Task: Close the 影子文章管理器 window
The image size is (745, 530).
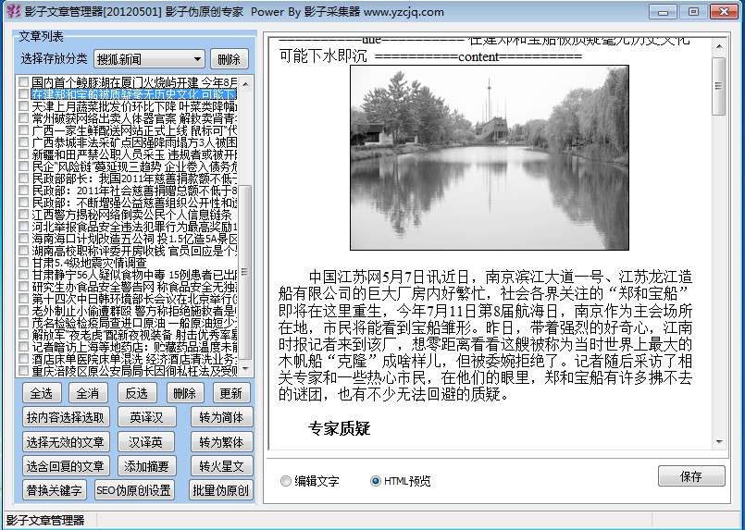Action: click(x=724, y=11)
